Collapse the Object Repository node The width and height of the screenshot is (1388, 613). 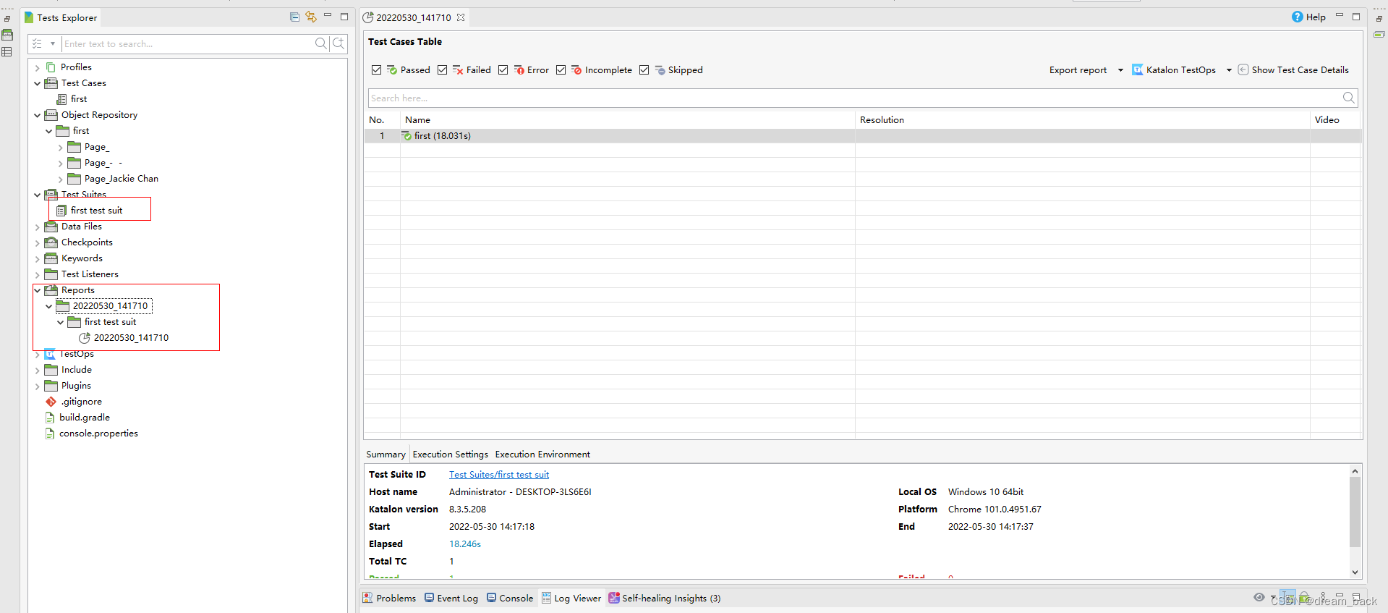pyautogui.click(x=38, y=115)
